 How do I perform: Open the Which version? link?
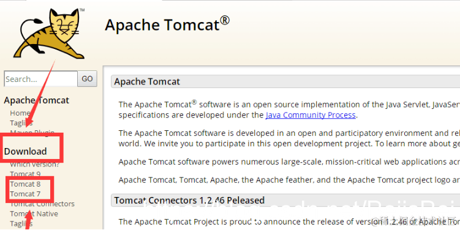click(35, 165)
